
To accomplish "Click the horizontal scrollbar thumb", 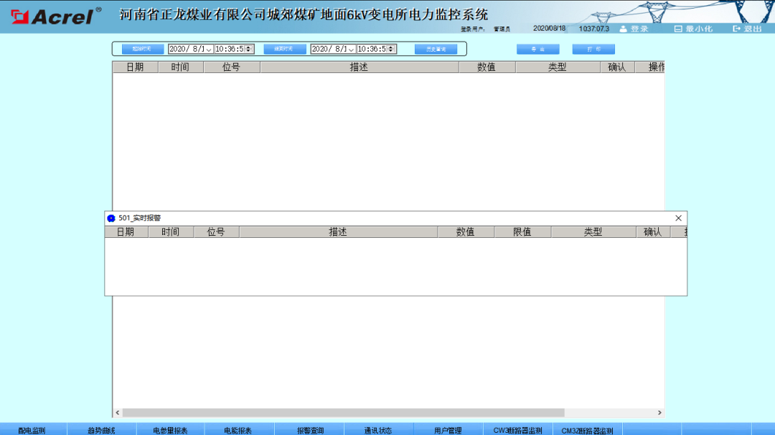I will coord(344,412).
